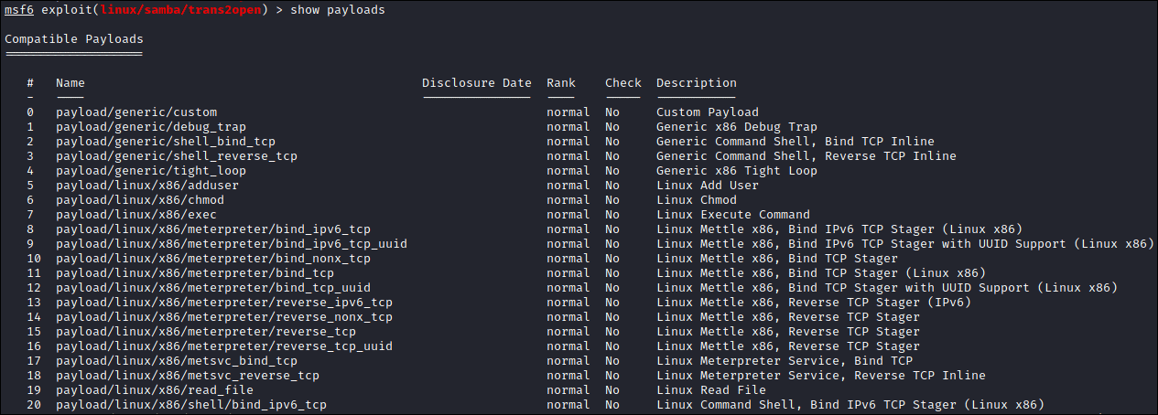Image resolution: width=1158 pixels, height=415 pixels.
Task: Click payload/linux/x86/exec entry
Action: pyautogui.click(x=136, y=215)
